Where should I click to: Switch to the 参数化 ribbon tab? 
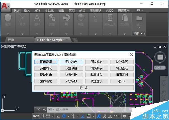[x=49, y=10]
